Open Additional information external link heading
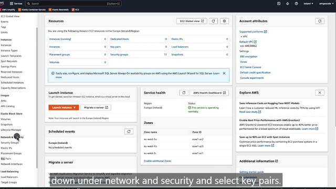The width and height of the screenshot is (336, 189). click(258, 161)
